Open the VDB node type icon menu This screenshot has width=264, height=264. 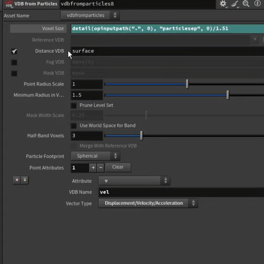coord(9,4)
